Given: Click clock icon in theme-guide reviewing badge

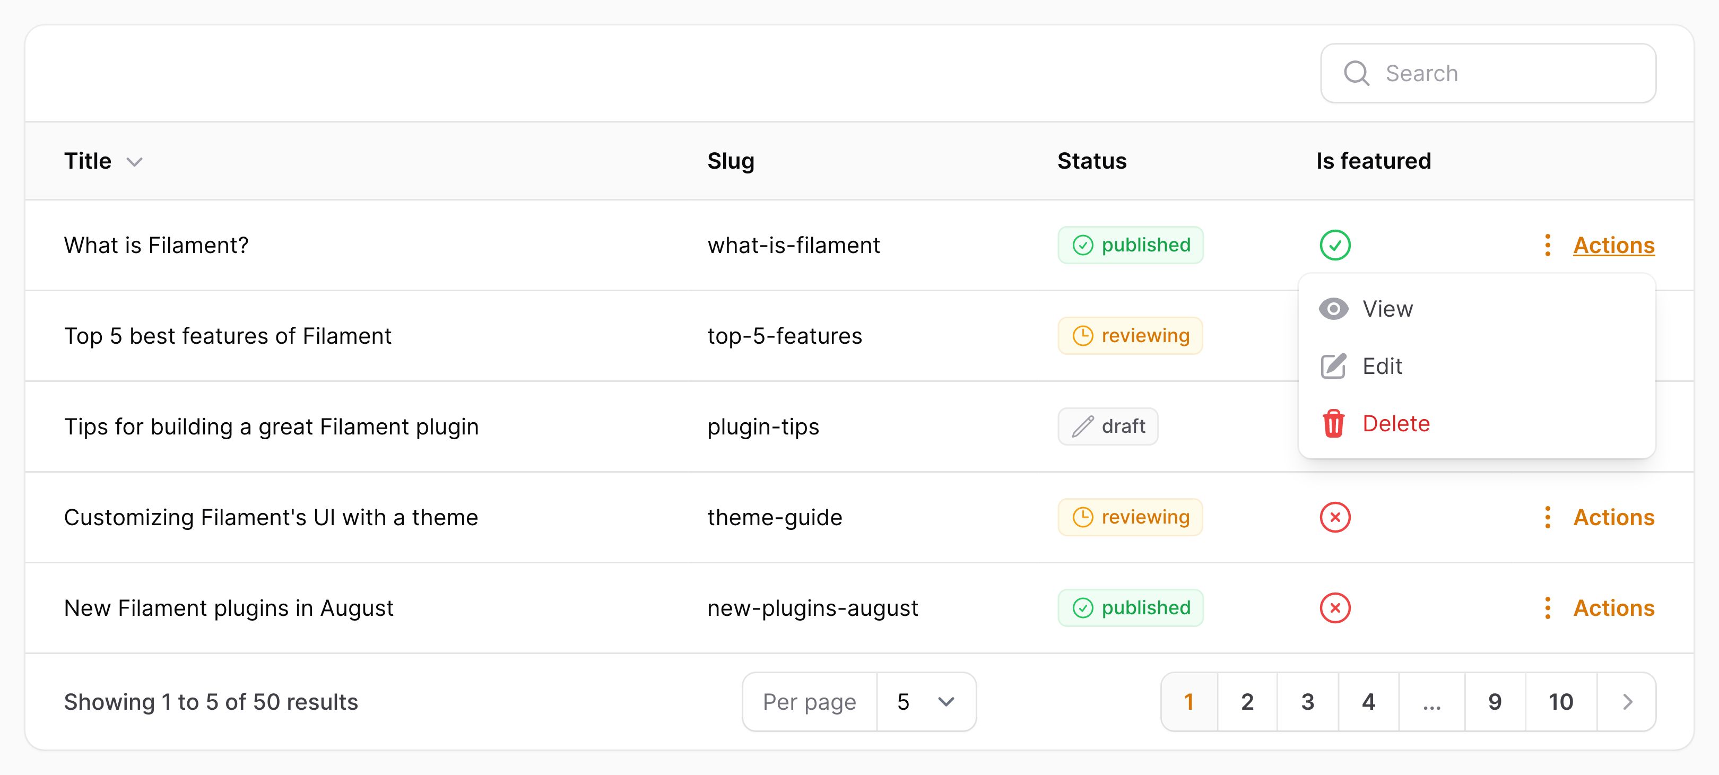Looking at the screenshot, I should pos(1082,517).
